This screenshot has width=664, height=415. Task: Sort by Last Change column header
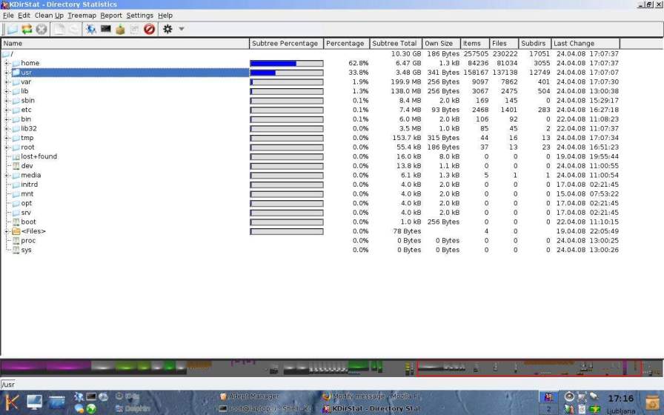[x=574, y=44]
